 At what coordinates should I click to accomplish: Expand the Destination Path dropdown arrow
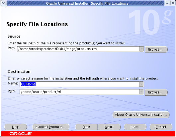click(141, 92)
